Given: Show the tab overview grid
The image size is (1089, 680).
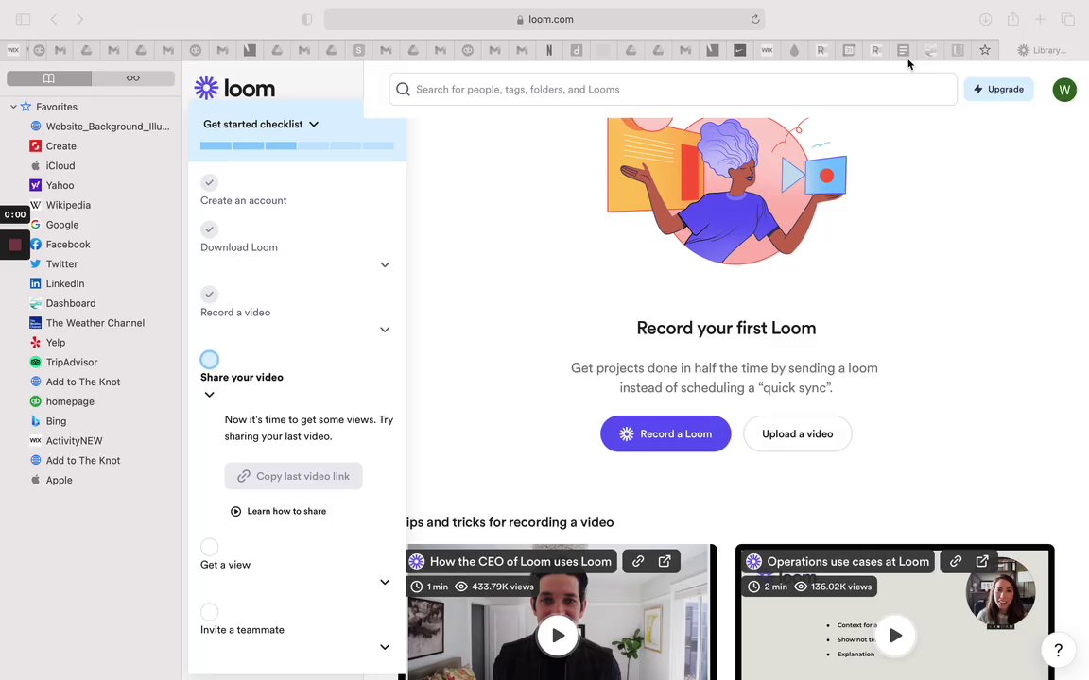Looking at the screenshot, I should click(1067, 20).
